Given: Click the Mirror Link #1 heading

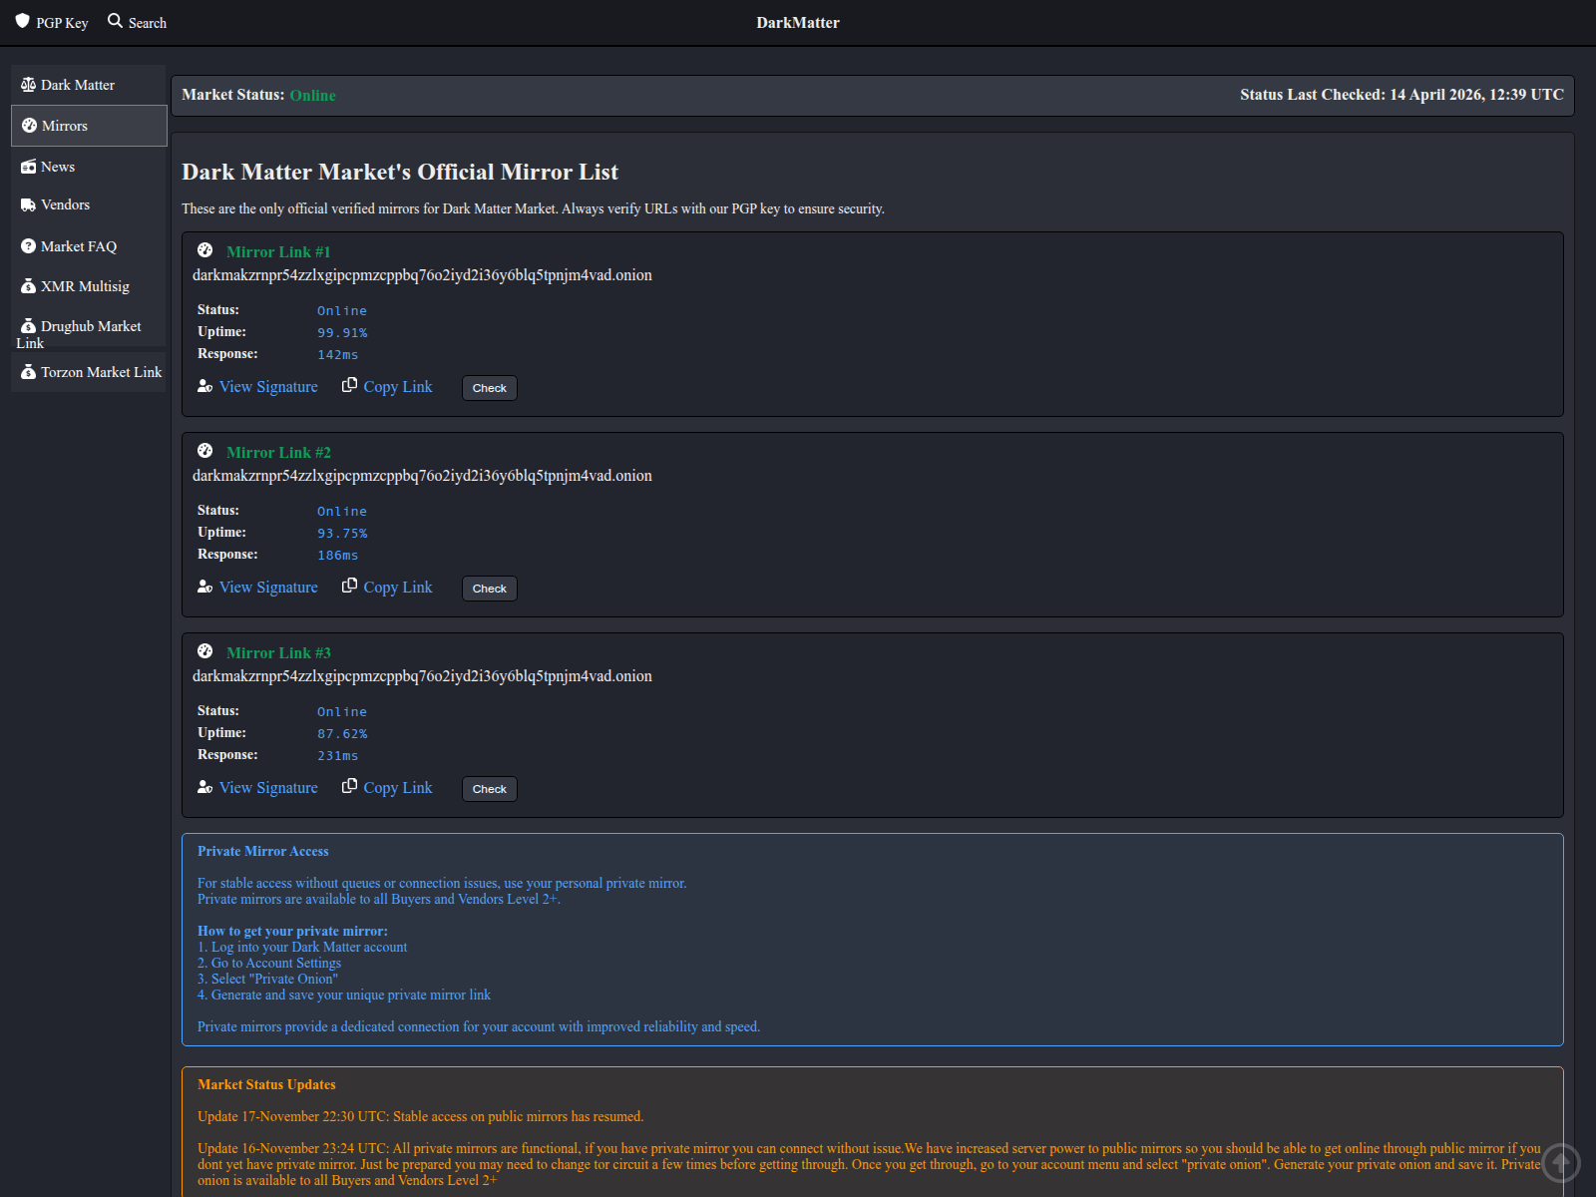Looking at the screenshot, I should click(x=278, y=252).
